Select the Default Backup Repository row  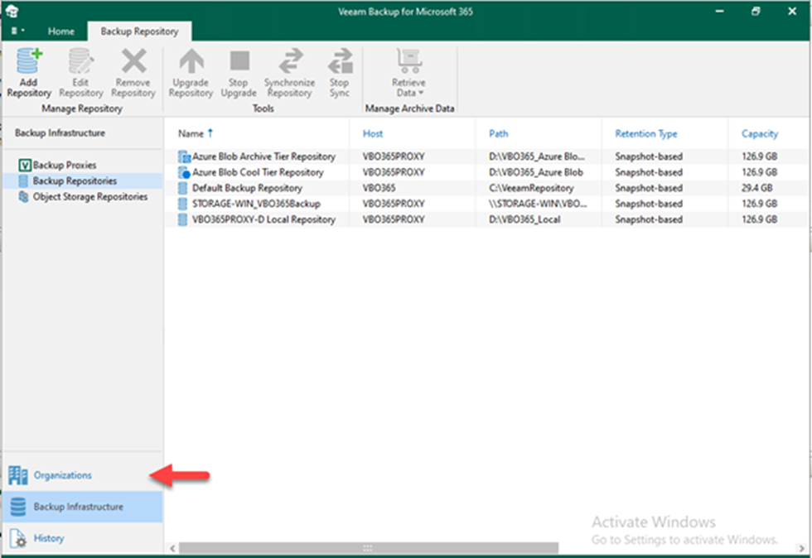[x=487, y=188]
